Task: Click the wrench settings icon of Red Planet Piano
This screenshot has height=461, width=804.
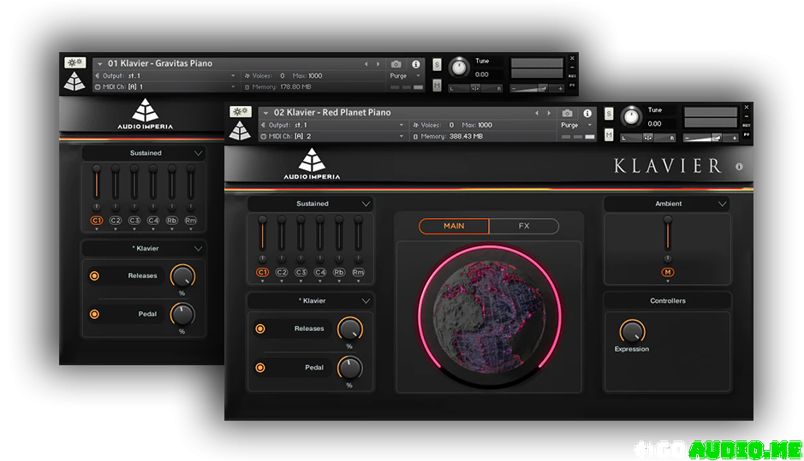Action: tap(241, 112)
